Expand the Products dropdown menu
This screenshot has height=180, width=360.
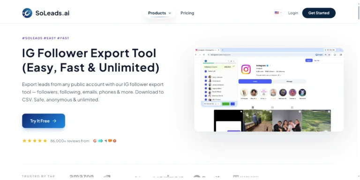click(x=159, y=13)
